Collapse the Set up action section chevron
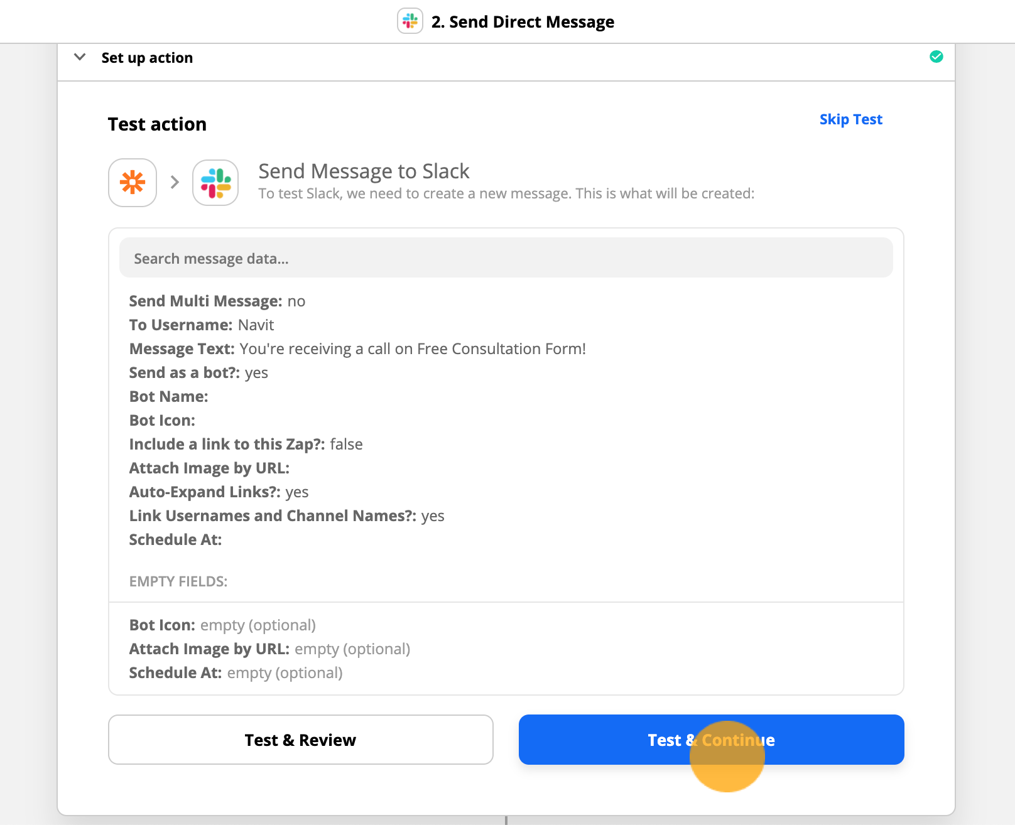The image size is (1015, 825). pos(80,57)
